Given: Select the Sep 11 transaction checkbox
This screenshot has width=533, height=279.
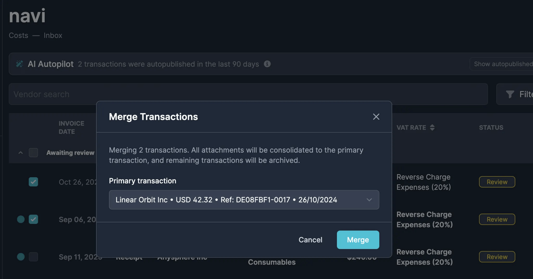Looking at the screenshot, I should (33, 257).
